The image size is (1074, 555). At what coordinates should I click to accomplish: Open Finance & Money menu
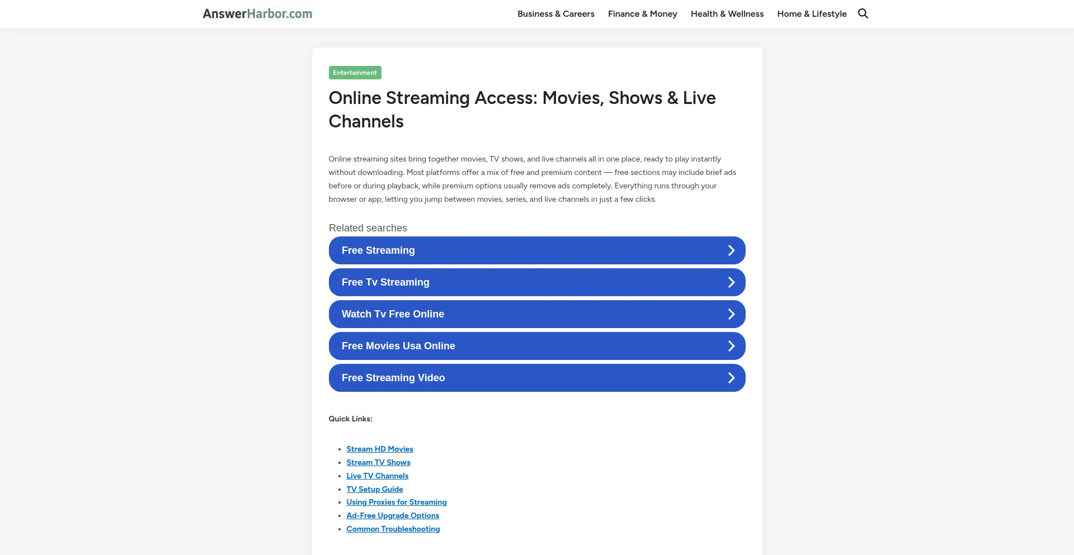tap(642, 13)
